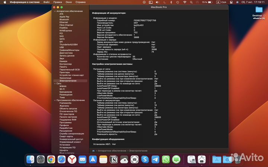The height and width of the screenshot is (167, 268).
Task: Open the Информация о системе app menu
Action: pyautogui.click(x=25, y=2)
